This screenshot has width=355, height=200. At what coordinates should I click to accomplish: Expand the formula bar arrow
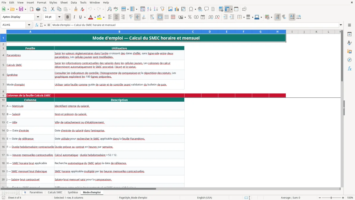[341, 25]
